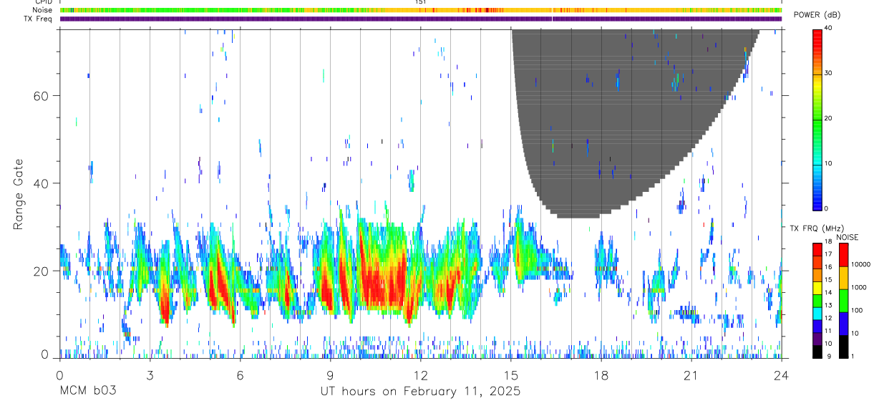This screenshot has height=406, width=879.
Task: Click the power scale value '30'
Action: click(828, 74)
